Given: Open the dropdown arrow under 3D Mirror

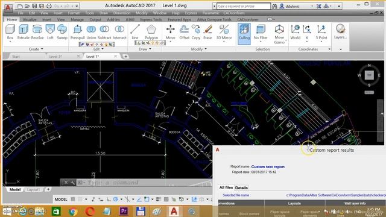Looking at the screenshot, I should coord(224,42).
